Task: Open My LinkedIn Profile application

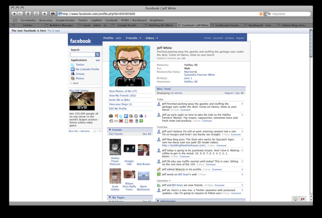Action: pyautogui.click(x=87, y=69)
